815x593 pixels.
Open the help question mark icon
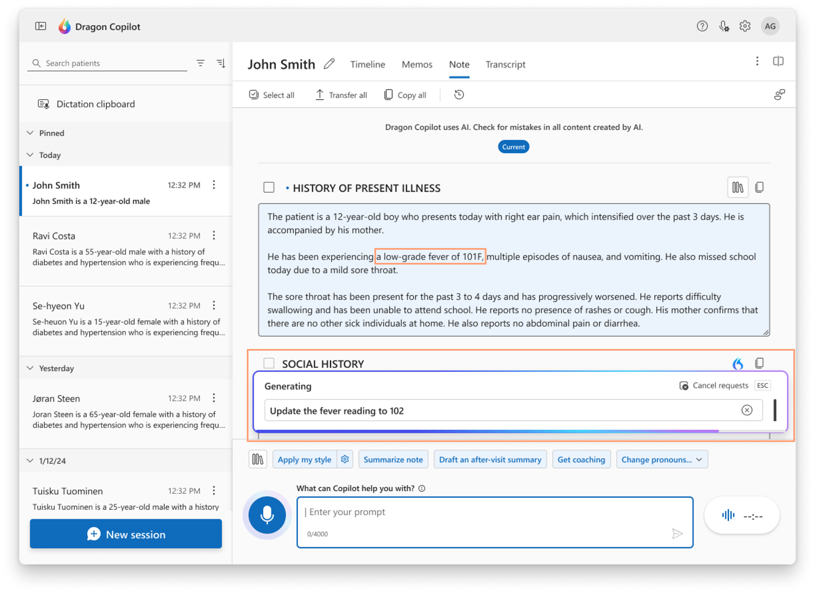[702, 26]
